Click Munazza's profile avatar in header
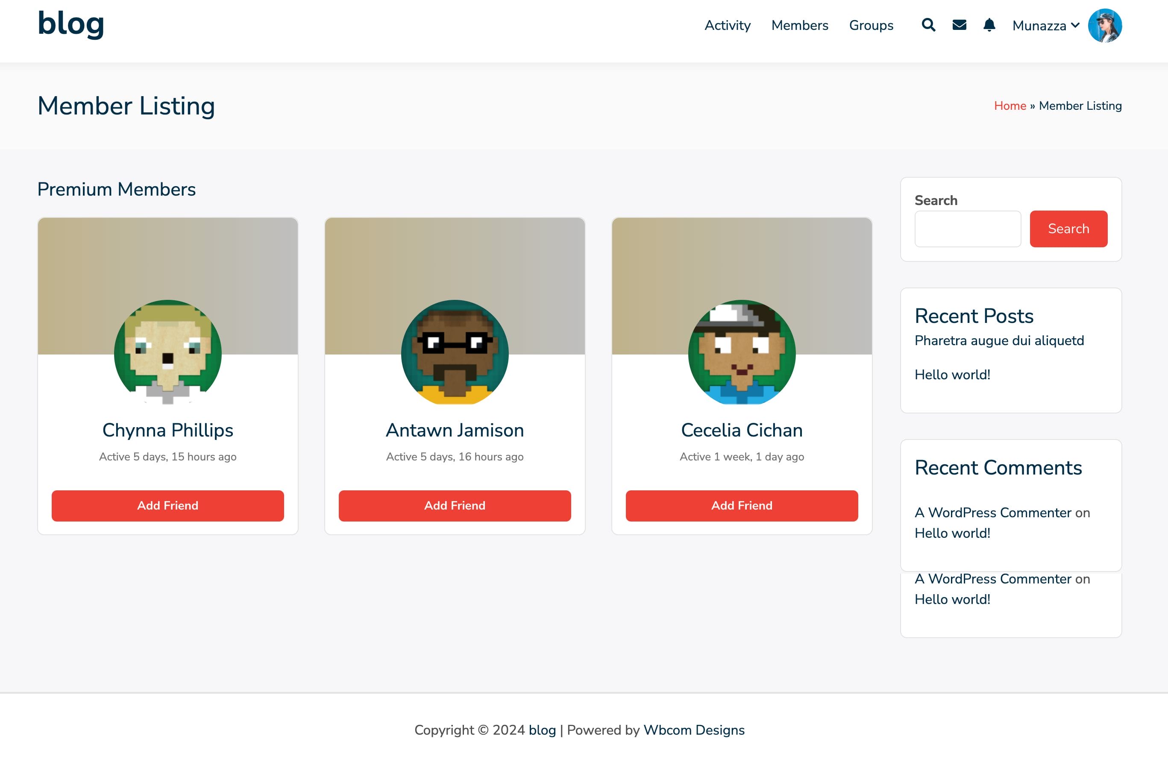The height and width of the screenshot is (762, 1168). coord(1104,26)
